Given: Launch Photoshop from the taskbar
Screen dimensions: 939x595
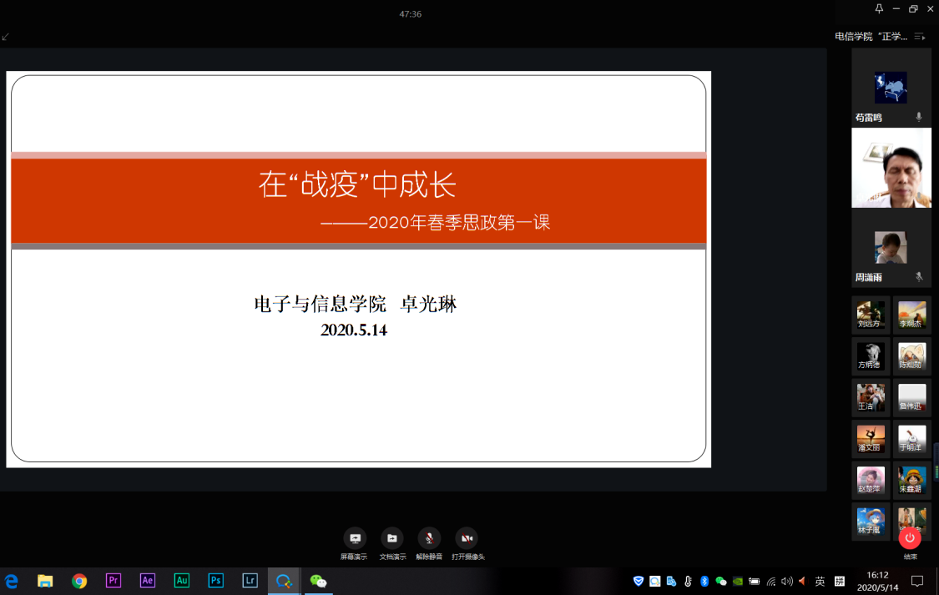Looking at the screenshot, I should coord(215,581).
